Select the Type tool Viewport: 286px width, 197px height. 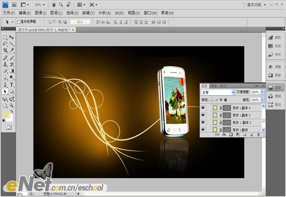pyautogui.click(x=12, y=85)
